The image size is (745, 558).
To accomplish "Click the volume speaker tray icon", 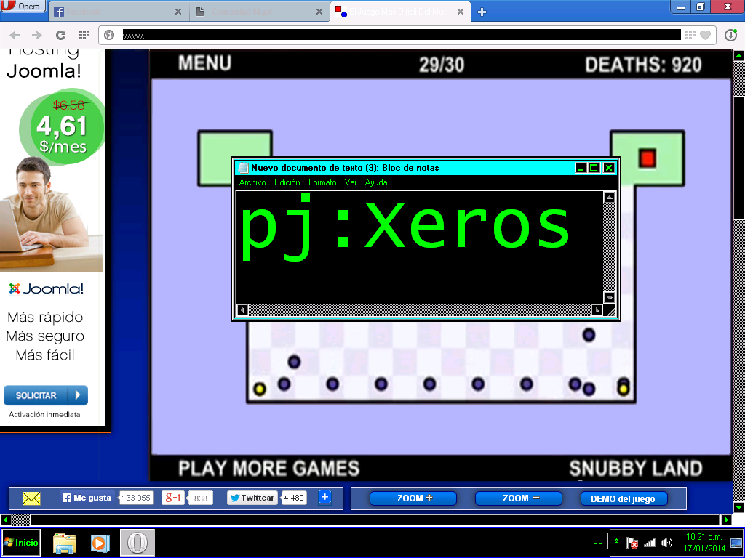I will coord(667,543).
